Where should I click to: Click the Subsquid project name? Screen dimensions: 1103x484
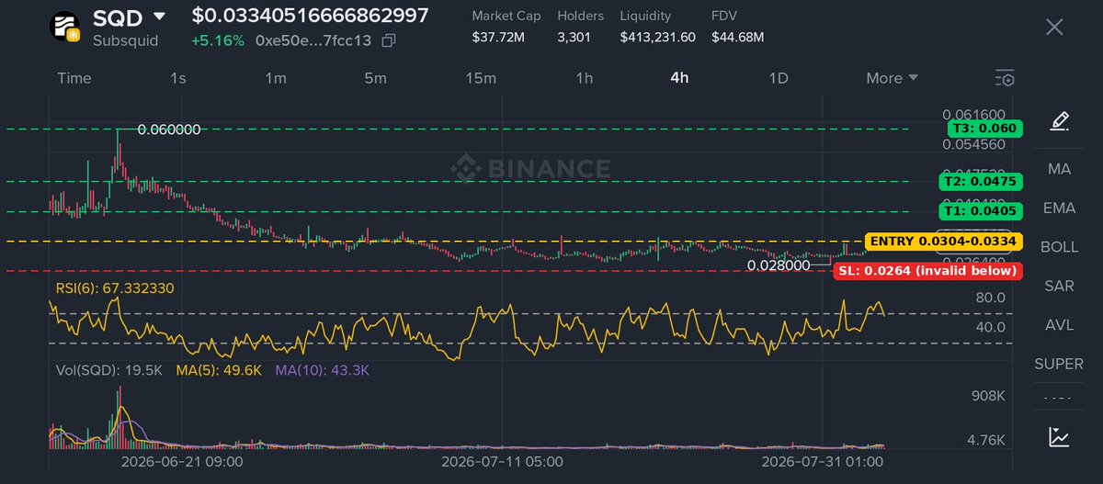click(125, 40)
